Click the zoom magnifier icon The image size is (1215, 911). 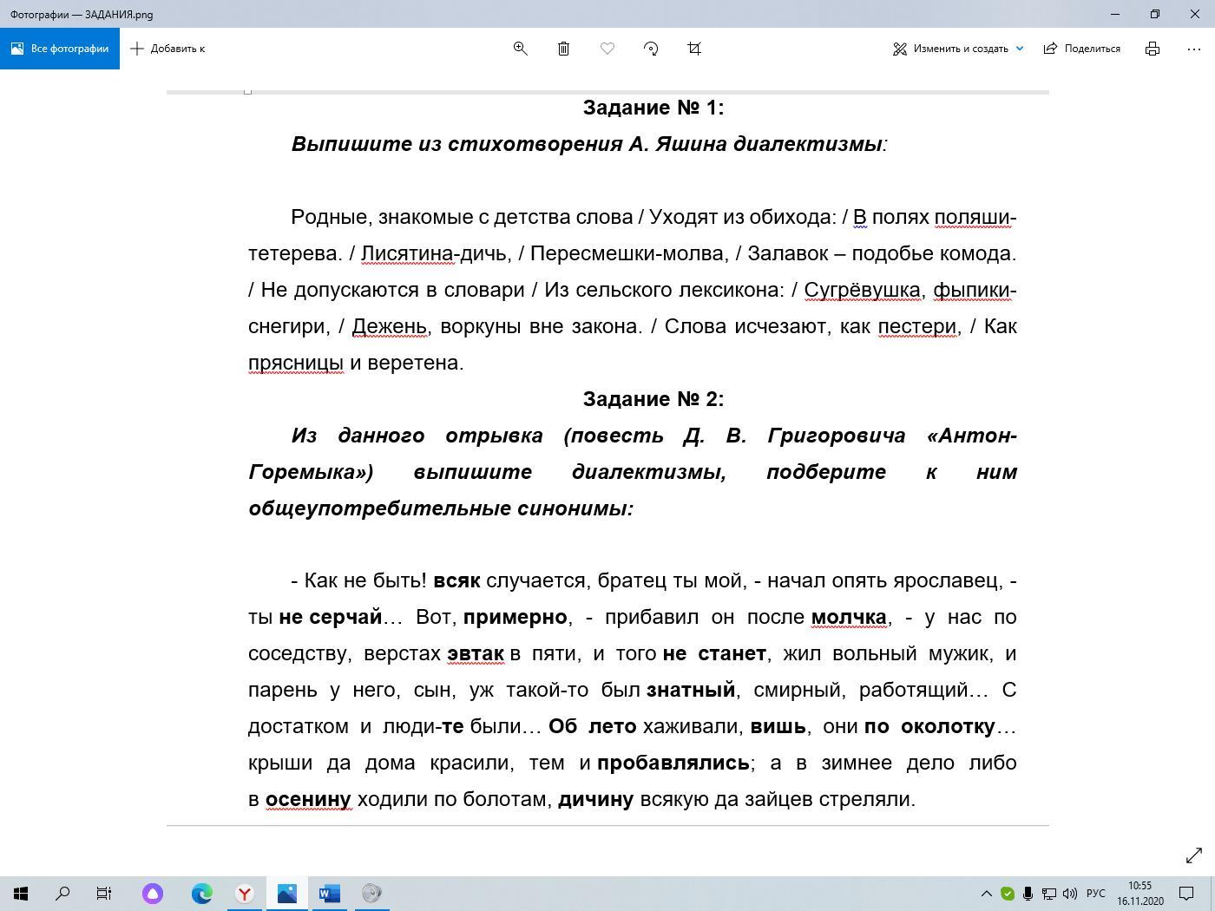[521, 49]
